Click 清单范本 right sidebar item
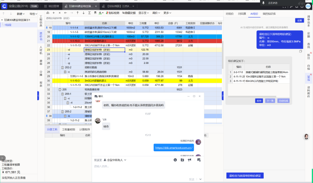313x183 pixels. point(308,21)
